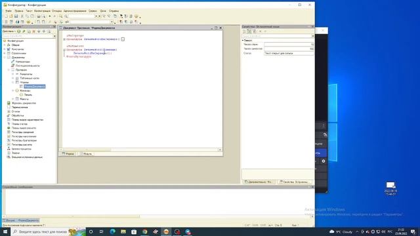This screenshot has width=420, height=236.
Task: Open Microsoft Store from the taskbar
Action: point(134,231)
